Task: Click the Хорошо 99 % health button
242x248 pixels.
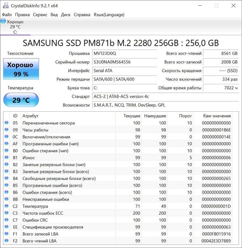Action: pyautogui.click(x=21, y=69)
